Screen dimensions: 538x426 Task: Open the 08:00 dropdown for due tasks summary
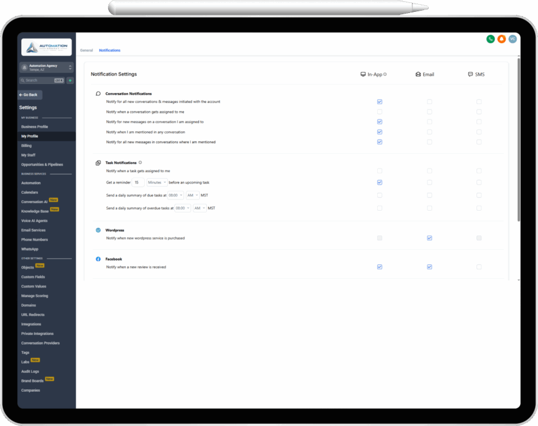click(176, 195)
